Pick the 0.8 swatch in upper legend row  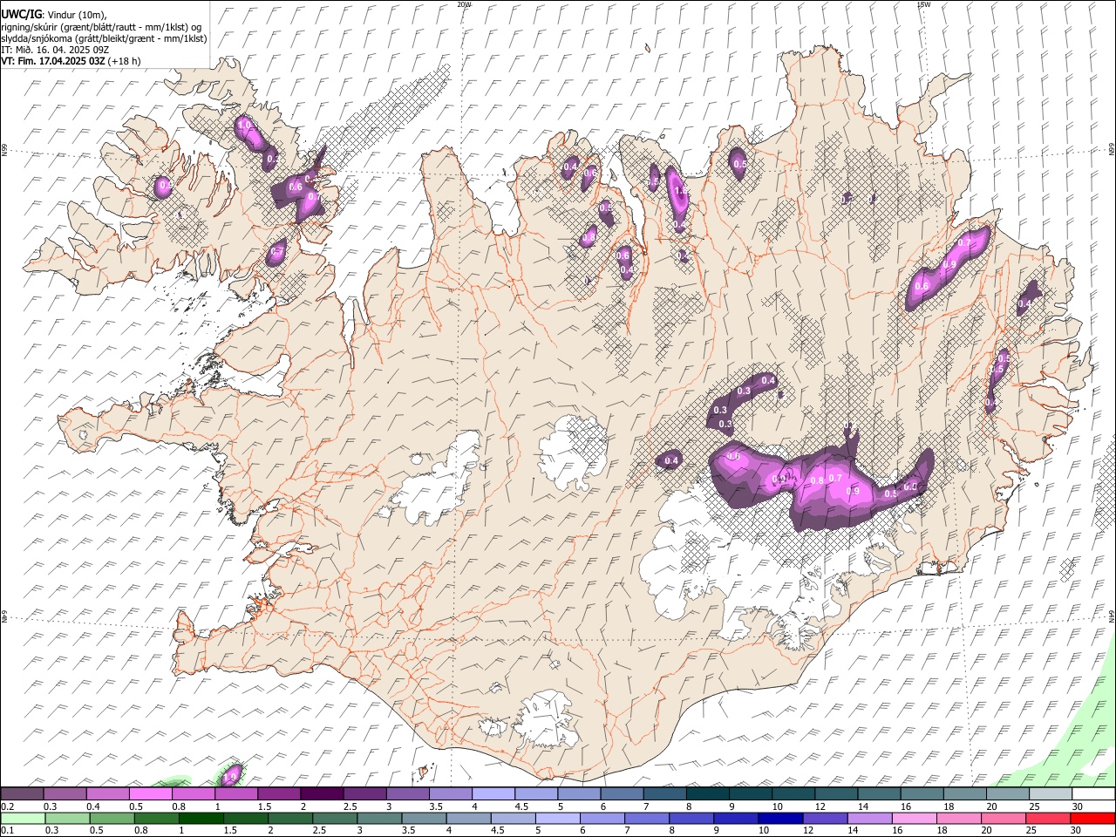pos(194,793)
